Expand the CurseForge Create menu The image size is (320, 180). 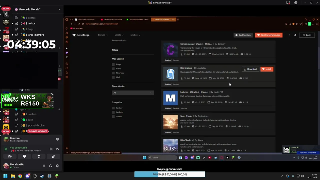(x=119, y=35)
